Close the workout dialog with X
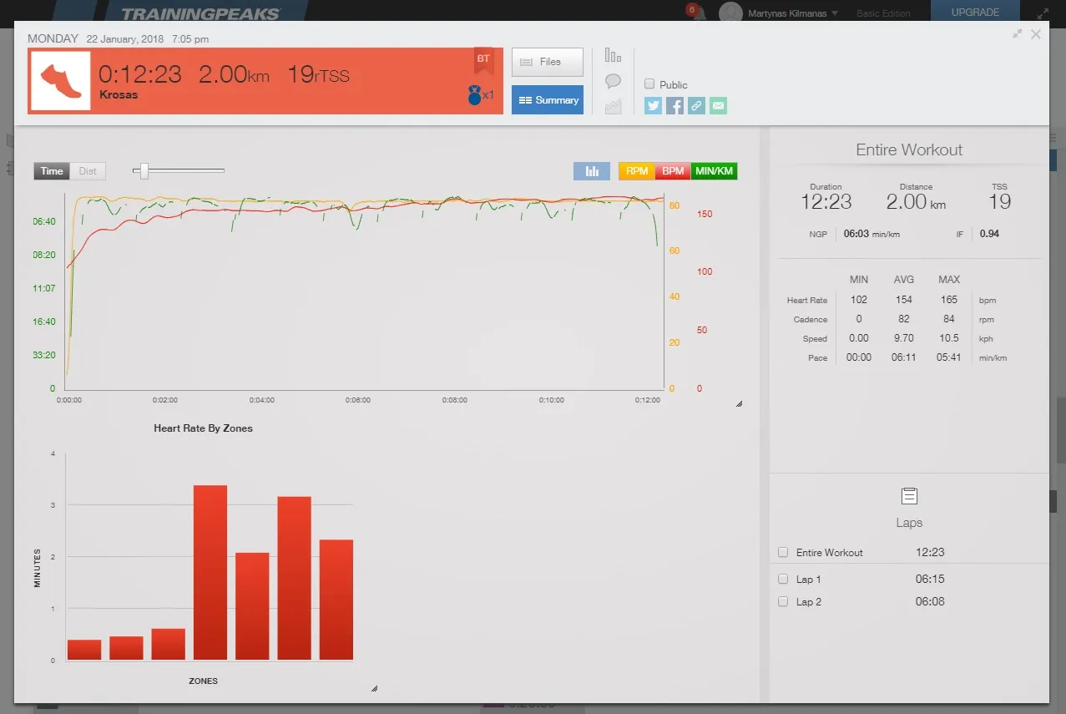This screenshot has width=1066, height=714. coord(1036,34)
